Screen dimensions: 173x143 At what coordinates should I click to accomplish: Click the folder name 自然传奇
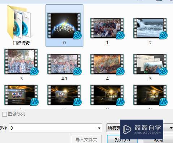(x=21, y=43)
